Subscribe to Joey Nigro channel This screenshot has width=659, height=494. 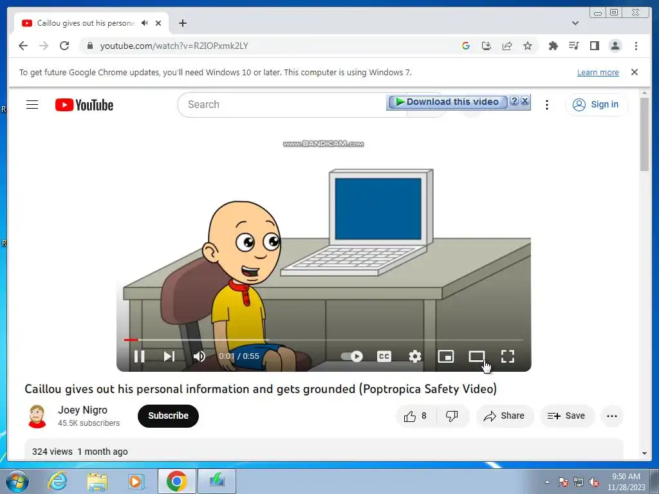click(168, 416)
